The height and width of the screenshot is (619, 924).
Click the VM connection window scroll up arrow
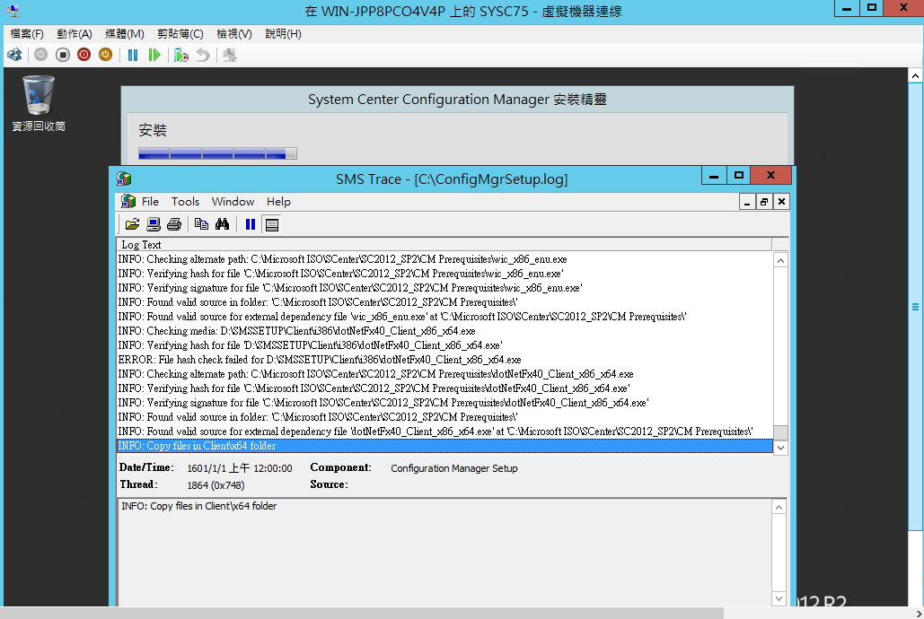click(x=915, y=75)
